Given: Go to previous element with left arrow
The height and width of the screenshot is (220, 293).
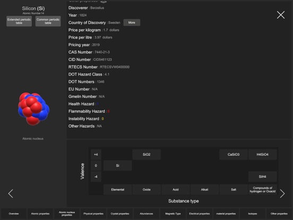Looking at the screenshot, I should 11,193.
